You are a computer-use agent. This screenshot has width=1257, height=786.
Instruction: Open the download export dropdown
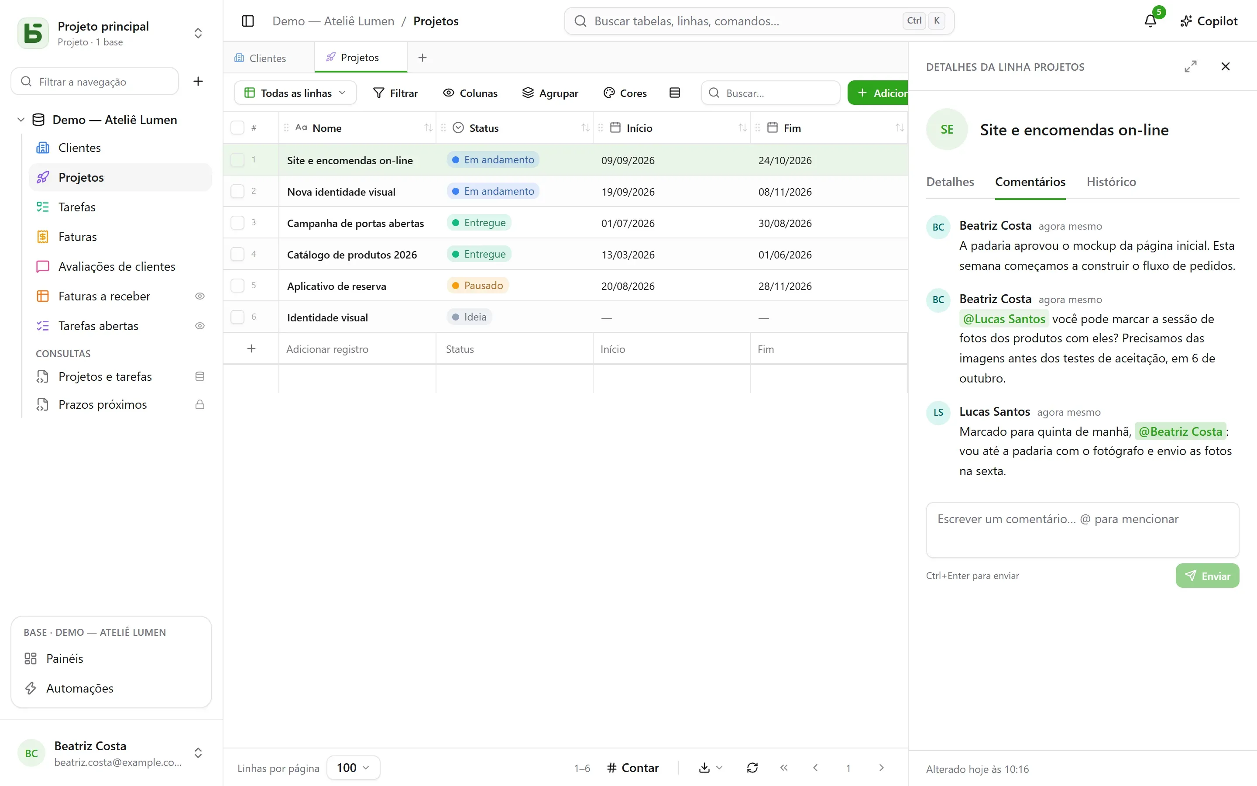click(710, 767)
